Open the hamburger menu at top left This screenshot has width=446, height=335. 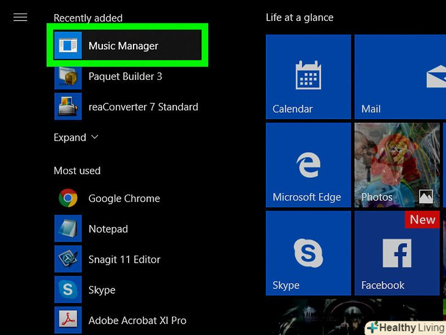click(20, 17)
